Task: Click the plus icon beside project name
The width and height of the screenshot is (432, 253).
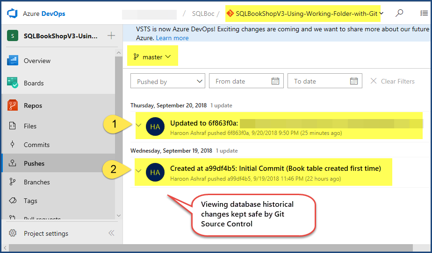Action: coord(111,35)
